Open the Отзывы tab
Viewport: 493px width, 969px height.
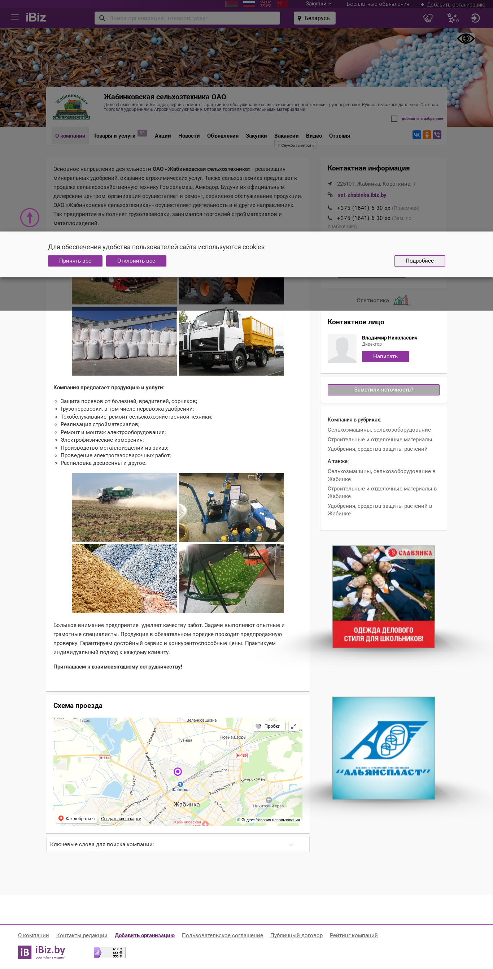pyautogui.click(x=340, y=136)
